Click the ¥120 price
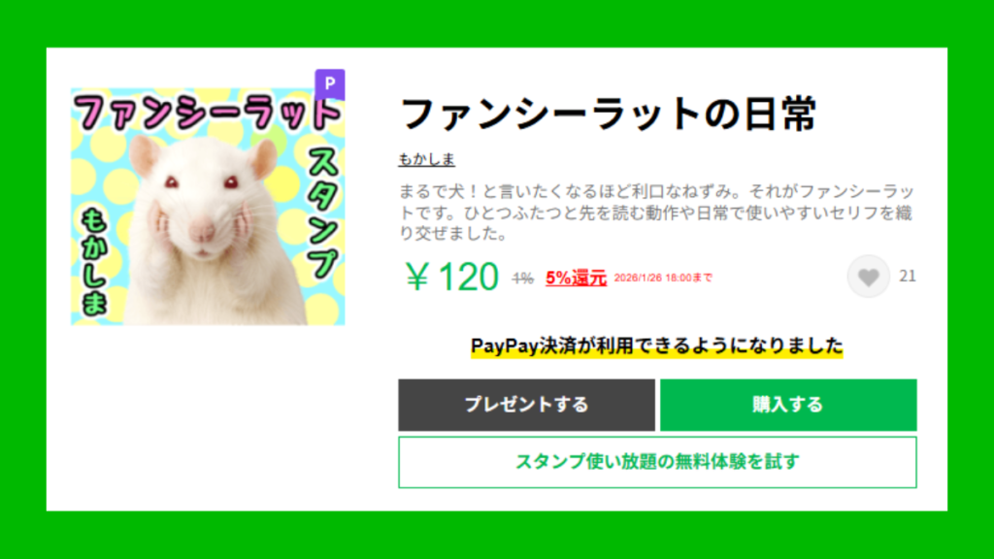This screenshot has height=559, width=994. pyautogui.click(x=452, y=277)
